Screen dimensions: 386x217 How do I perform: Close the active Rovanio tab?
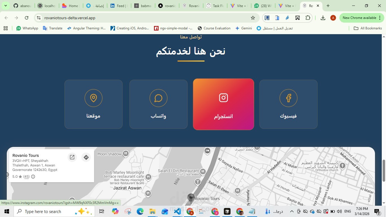pyautogui.click(x=318, y=6)
